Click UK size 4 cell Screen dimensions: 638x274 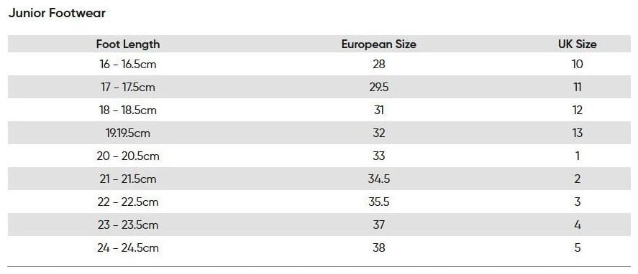click(578, 225)
